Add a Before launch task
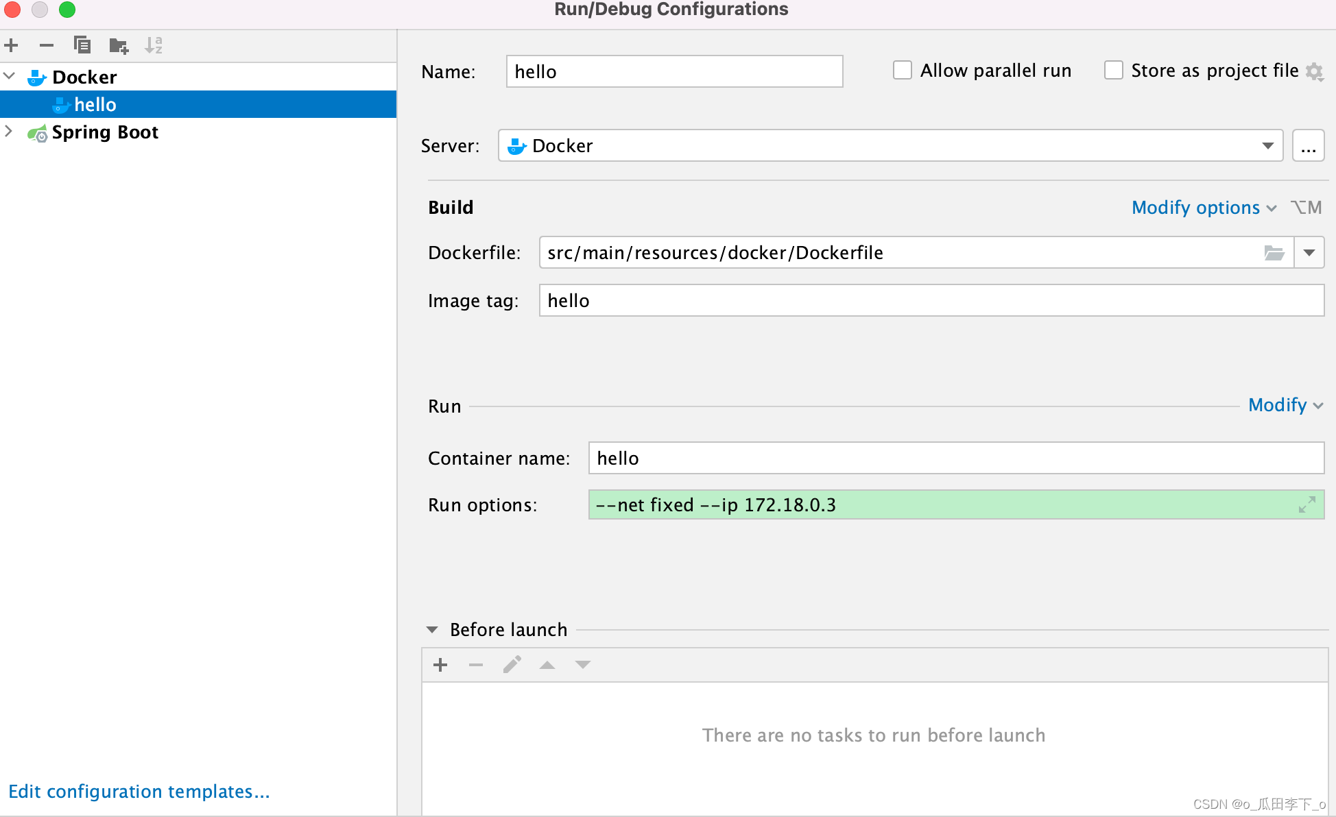The height and width of the screenshot is (817, 1336). [x=440, y=665]
